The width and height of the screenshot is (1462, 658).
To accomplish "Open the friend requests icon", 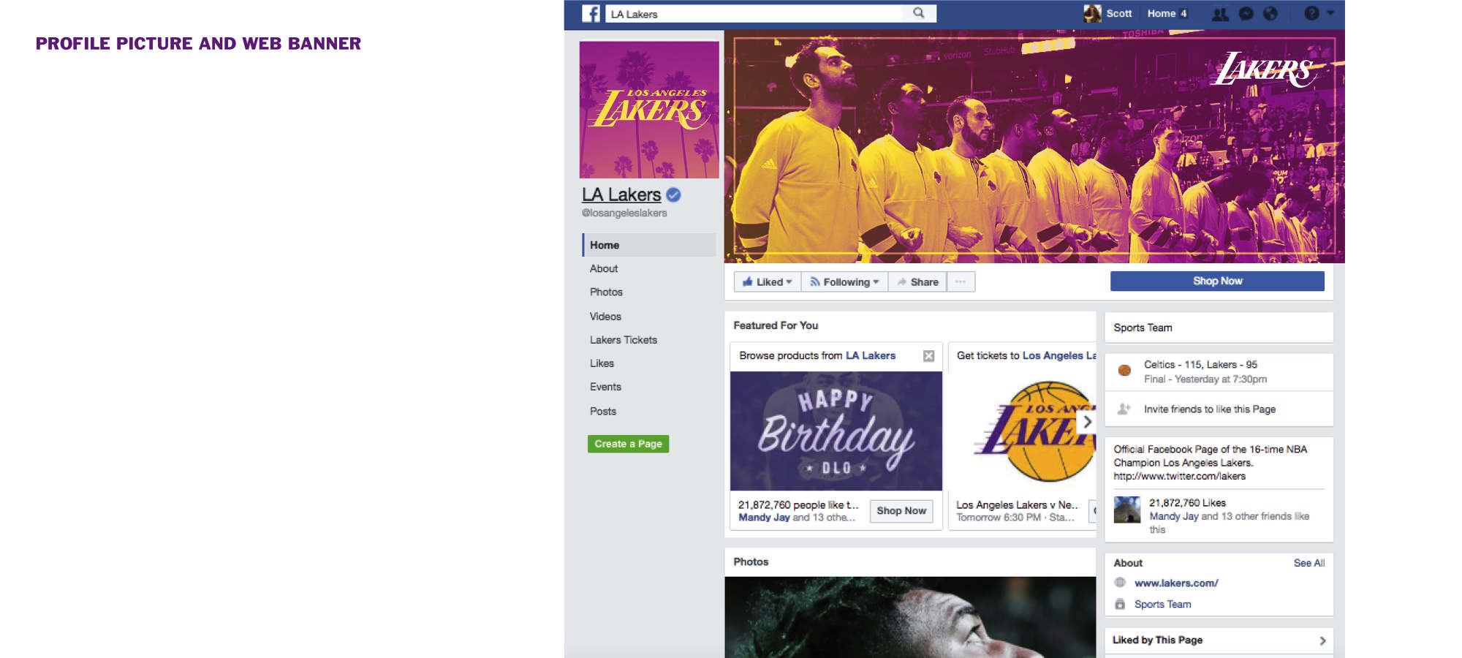I will point(1220,13).
